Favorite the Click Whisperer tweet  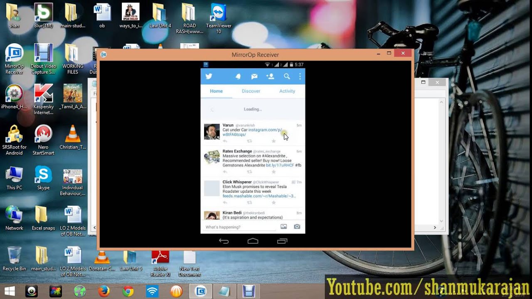[x=273, y=203]
